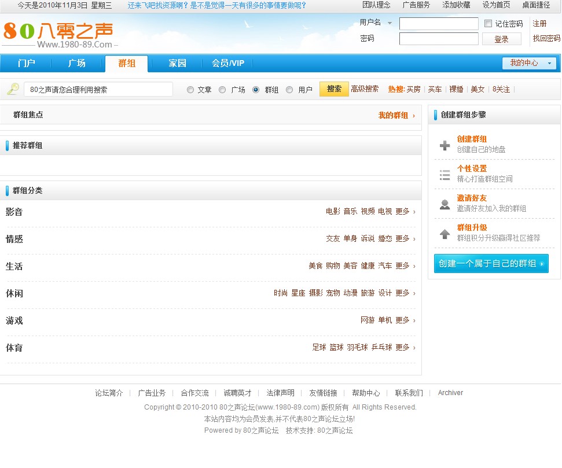Click the magnifier search icon
The width and height of the screenshot is (562, 468).
[x=13, y=89]
